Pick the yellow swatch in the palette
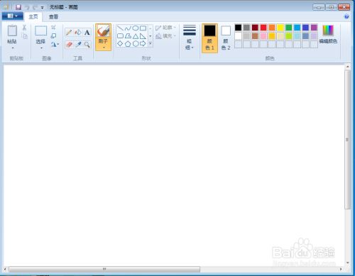The width and height of the screenshot is (355, 276). [280, 28]
